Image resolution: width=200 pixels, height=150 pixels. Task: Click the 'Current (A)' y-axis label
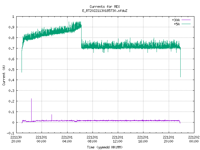coord(4,75)
